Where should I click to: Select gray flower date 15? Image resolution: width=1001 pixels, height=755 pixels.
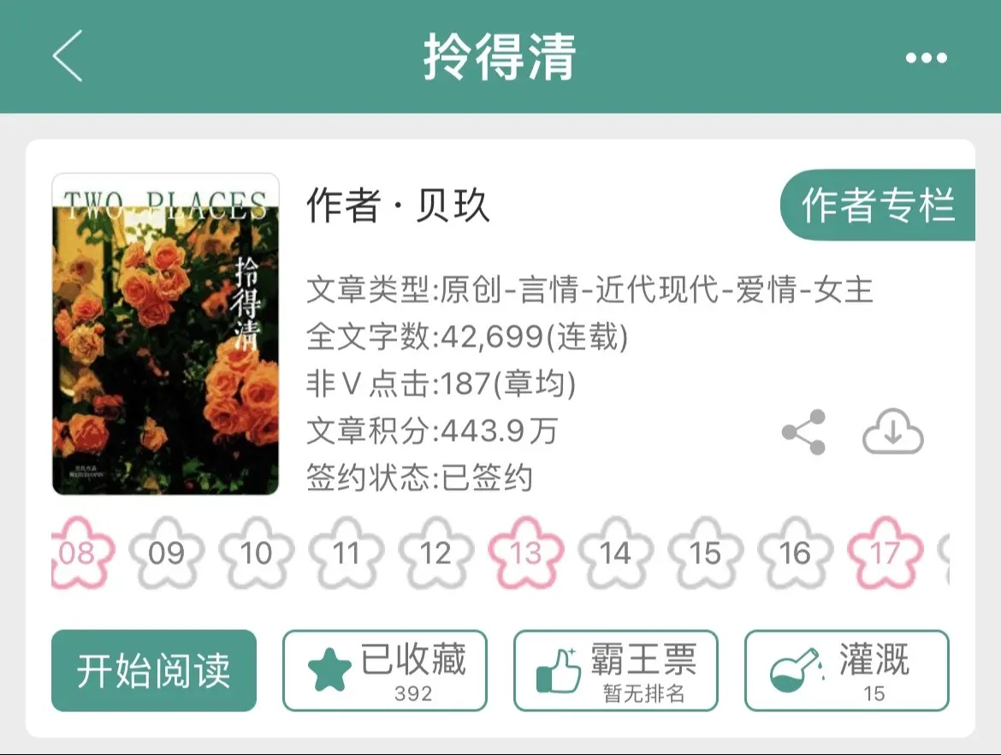pos(706,552)
